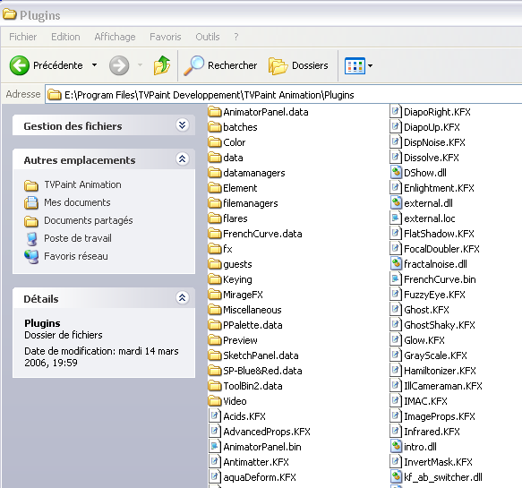The width and height of the screenshot is (522, 488).
Task: Open the view mode (Affichage) icon button
Action: click(x=355, y=65)
